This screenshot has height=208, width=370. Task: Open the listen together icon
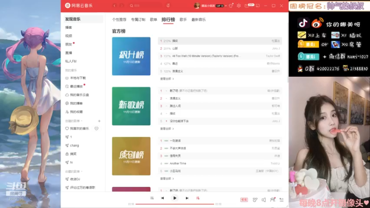click(x=272, y=200)
